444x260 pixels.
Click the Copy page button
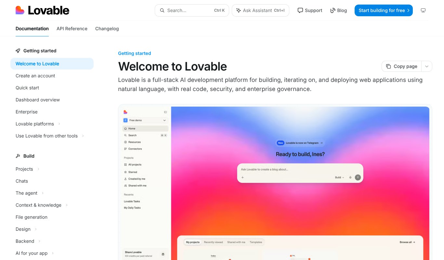(401, 66)
